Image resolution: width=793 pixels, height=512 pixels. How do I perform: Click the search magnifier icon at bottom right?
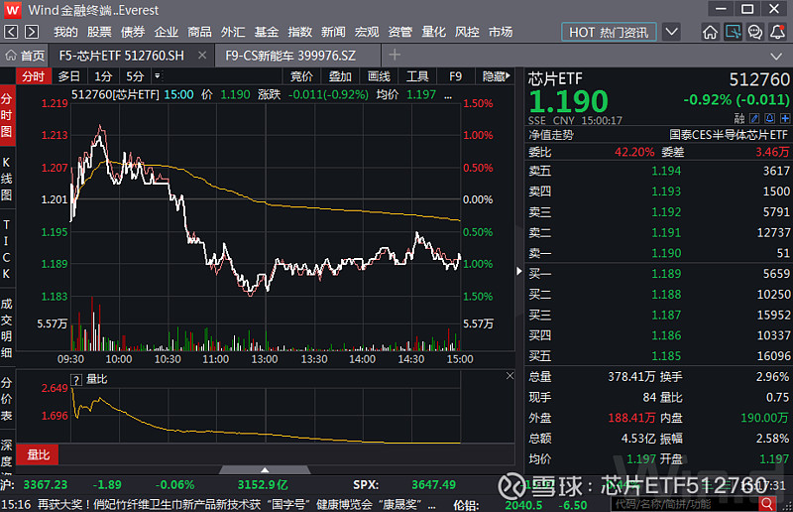(x=767, y=504)
